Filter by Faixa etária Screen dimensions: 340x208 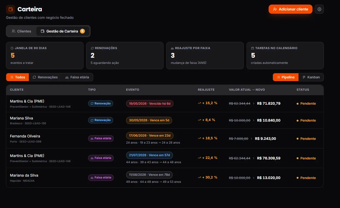click(77, 77)
